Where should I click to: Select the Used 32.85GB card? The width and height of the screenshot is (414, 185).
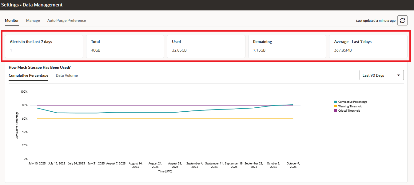tap(206, 46)
